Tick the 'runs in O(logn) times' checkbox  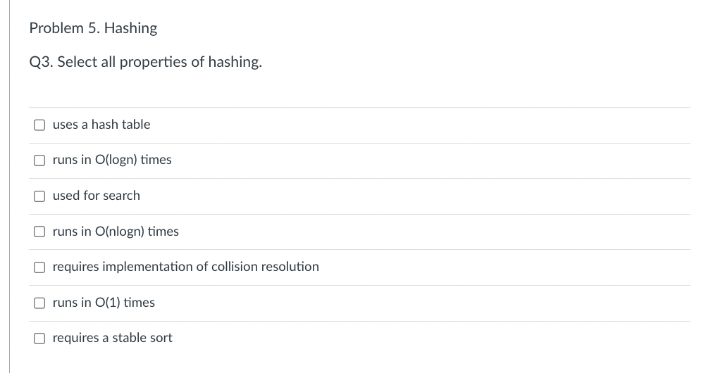point(39,160)
